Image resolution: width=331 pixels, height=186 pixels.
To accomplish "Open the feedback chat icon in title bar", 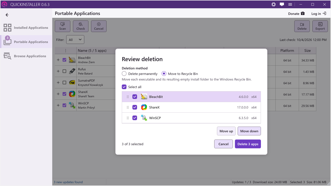I will (282, 4).
